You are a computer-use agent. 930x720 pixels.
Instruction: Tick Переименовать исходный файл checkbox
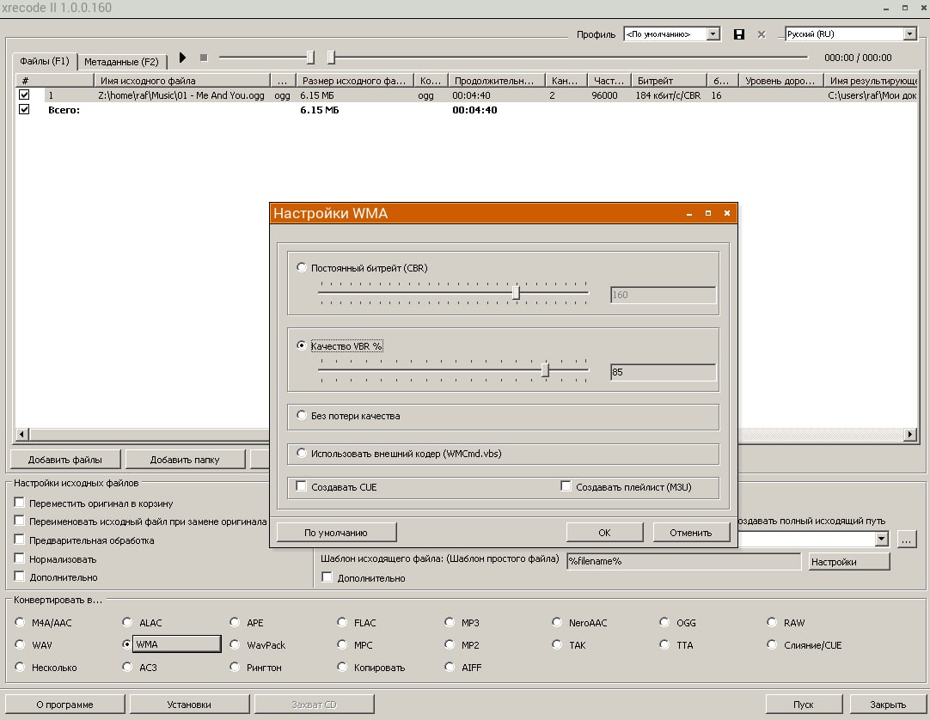pyautogui.click(x=20, y=521)
